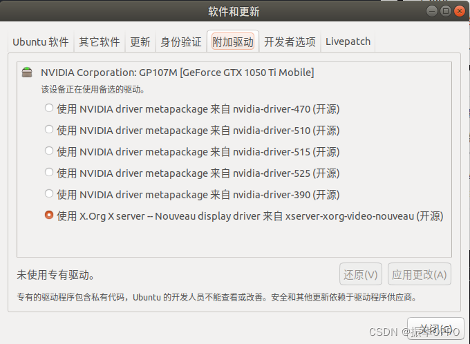Viewport: 470px width, 344px height.
Task: Click the 还原(V) button
Action: click(x=361, y=274)
